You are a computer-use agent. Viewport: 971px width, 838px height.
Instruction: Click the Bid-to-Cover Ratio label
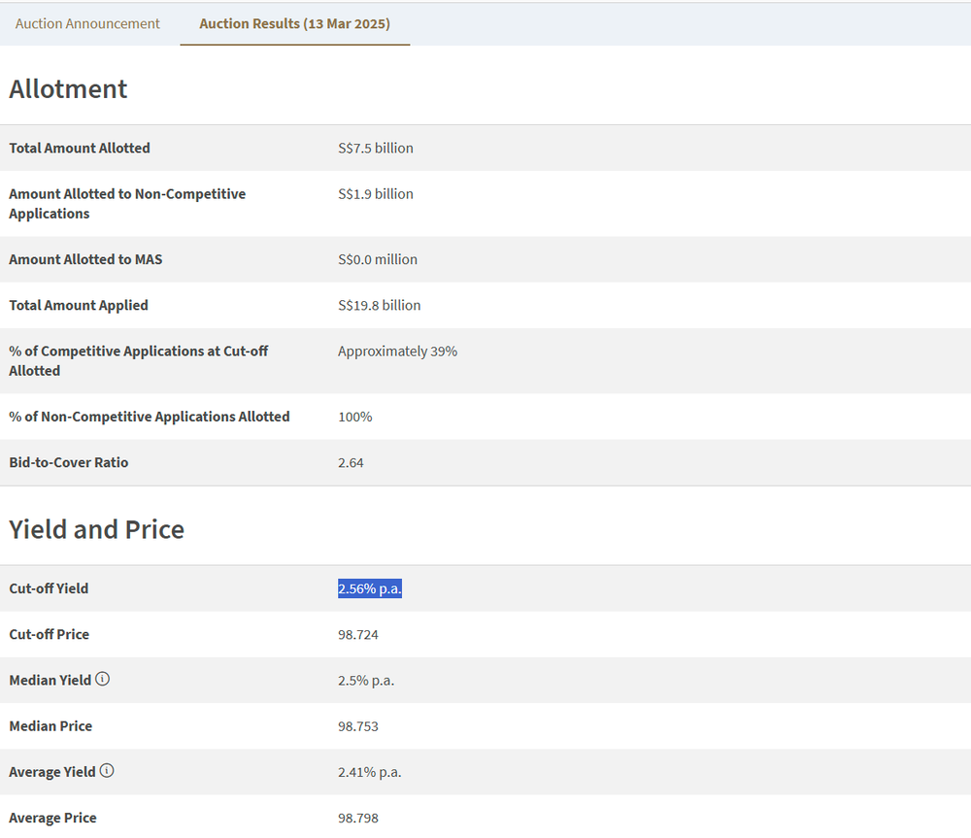[68, 462]
